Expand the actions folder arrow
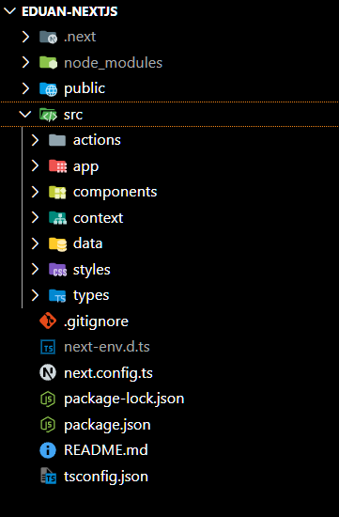The image size is (339, 517). click(x=35, y=140)
